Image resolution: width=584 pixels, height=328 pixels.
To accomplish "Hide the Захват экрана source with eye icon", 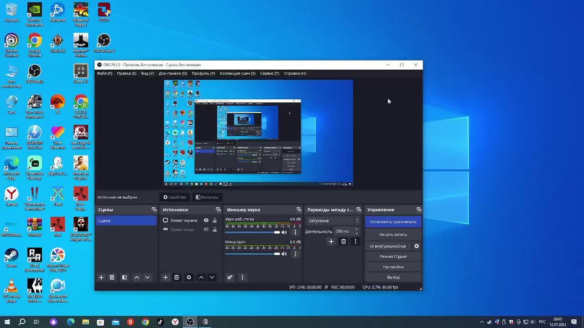I will pyautogui.click(x=206, y=220).
